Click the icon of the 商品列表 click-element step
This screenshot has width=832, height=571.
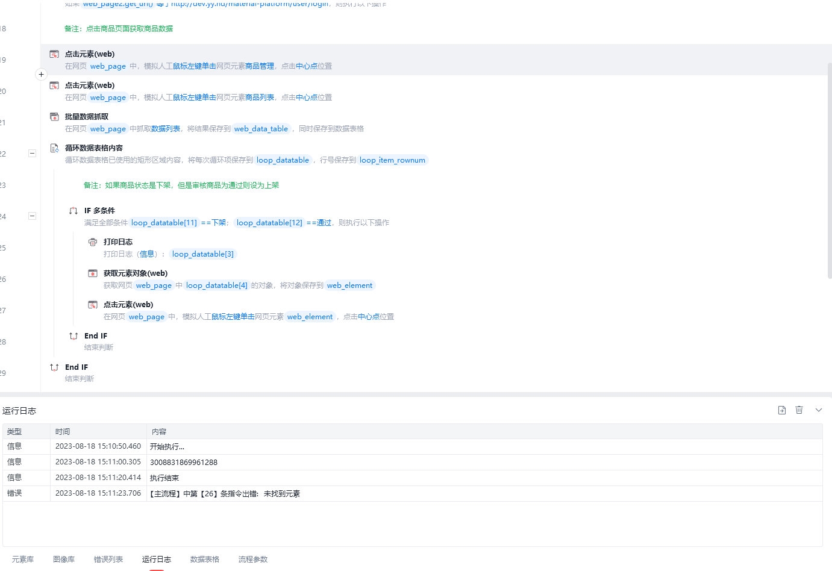coord(54,86)
